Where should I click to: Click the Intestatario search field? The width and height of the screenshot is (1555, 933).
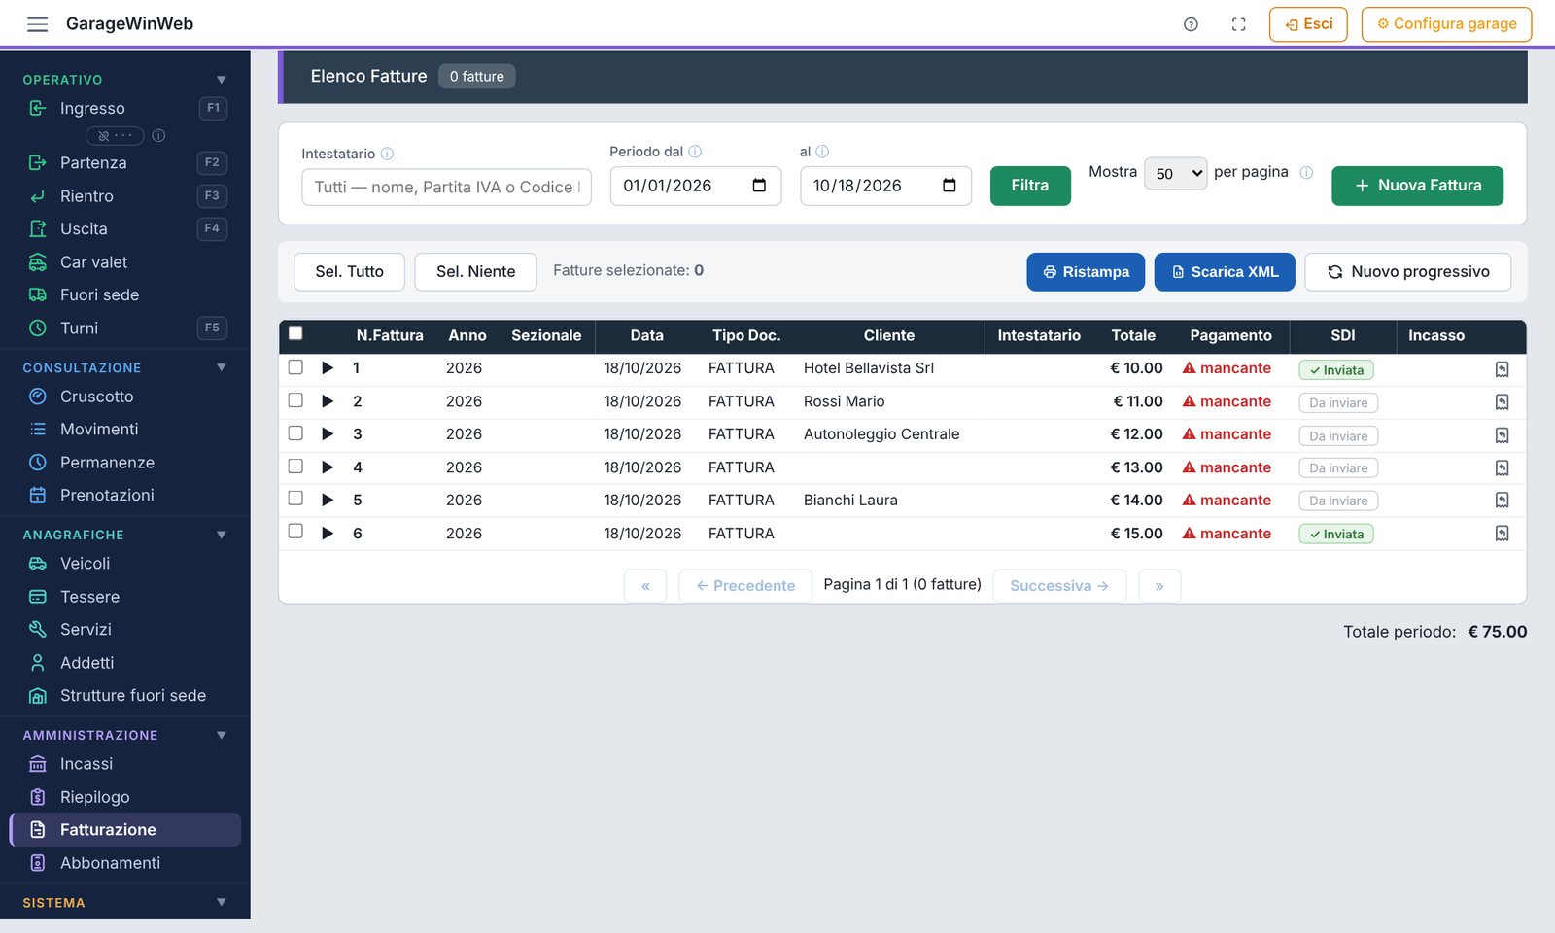tap(446, 188)
